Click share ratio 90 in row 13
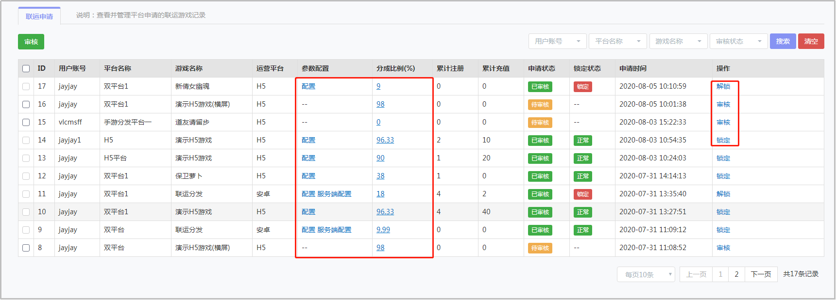This screenshot has width=836, height=300. point(380,158)
